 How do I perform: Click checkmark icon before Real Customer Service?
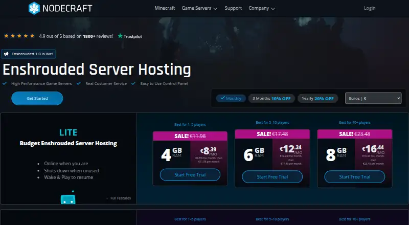coord(79,83)
